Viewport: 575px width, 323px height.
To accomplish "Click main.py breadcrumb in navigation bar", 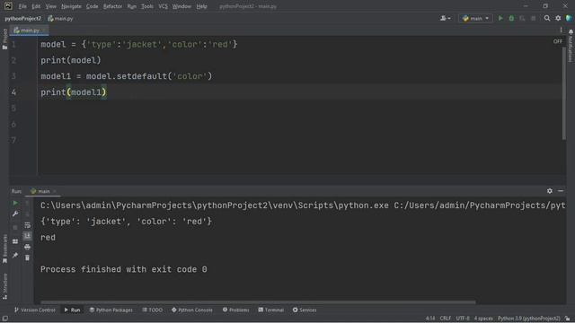I will (60, 18).
